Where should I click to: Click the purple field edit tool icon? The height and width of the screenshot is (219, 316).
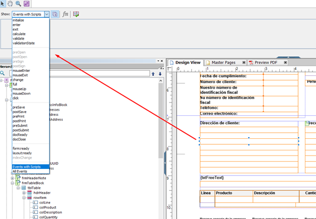coord(26,3)
